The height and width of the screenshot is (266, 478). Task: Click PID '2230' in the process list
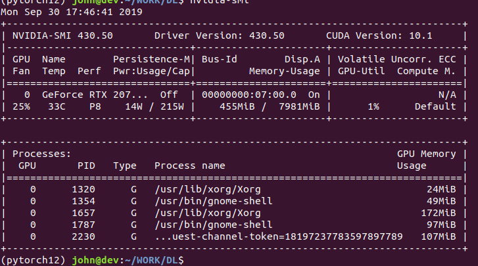[x=84, y=237]
